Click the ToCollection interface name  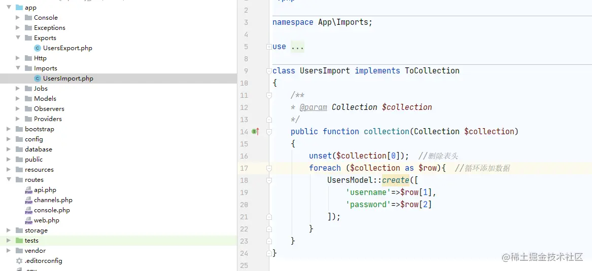point(432,70)
